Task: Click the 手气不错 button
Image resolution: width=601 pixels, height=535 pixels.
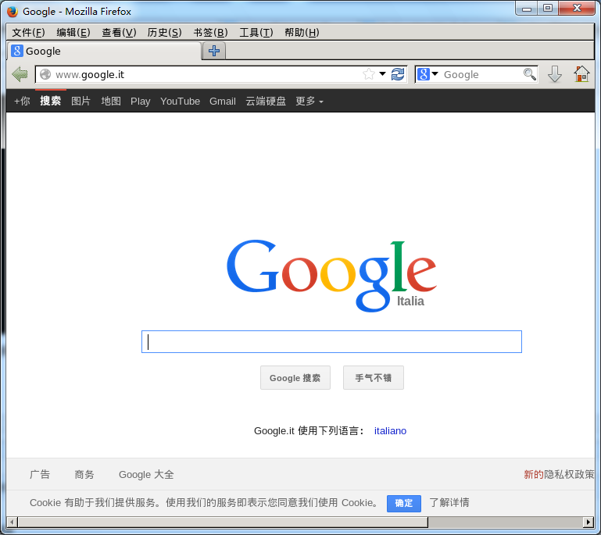Action: pyautogui.click(x=374, y=377)
